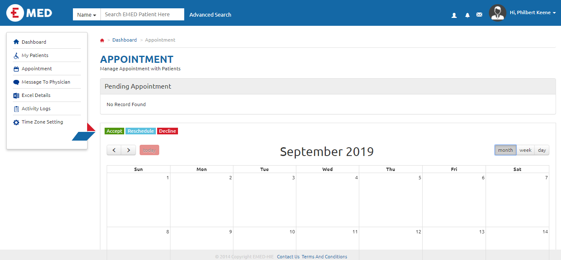561x260 pixels.
Task: Click the Excel Details spreadsheet icon
Action: coord(16,95)
